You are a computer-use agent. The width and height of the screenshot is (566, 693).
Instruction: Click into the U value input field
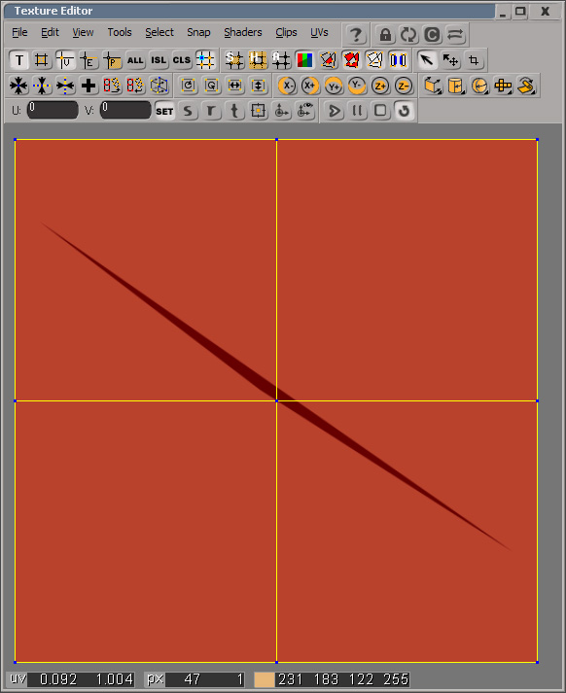(53, 110)
